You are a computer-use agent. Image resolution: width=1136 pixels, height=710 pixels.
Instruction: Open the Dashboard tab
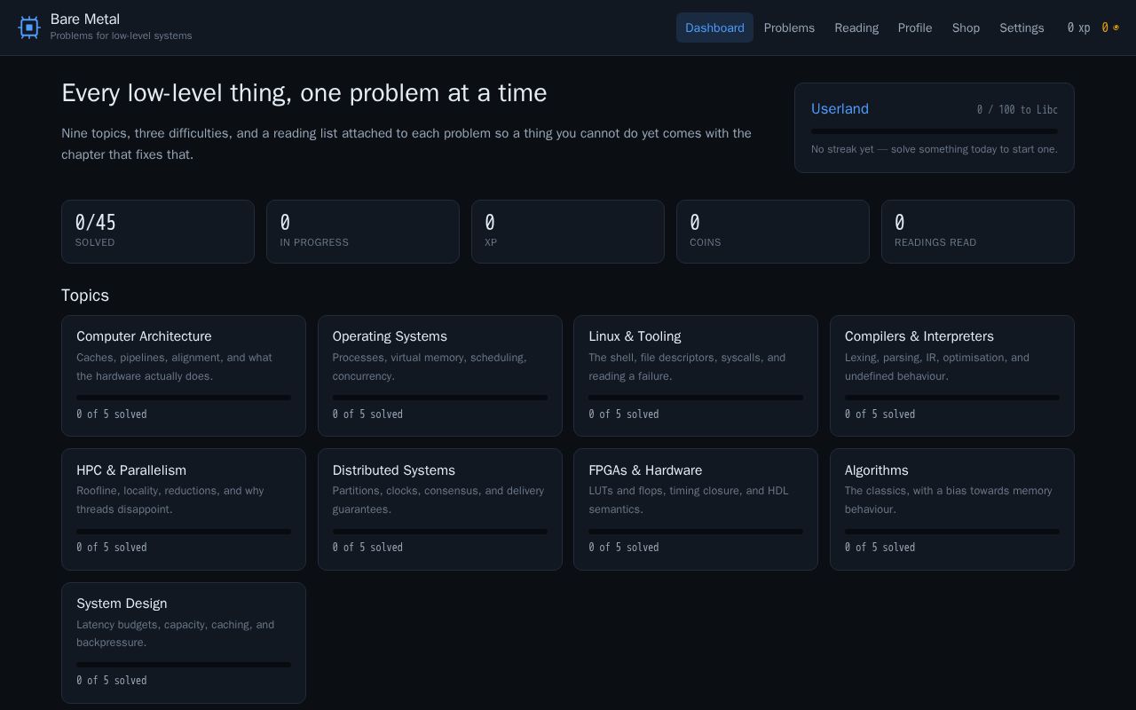[714, 28]
